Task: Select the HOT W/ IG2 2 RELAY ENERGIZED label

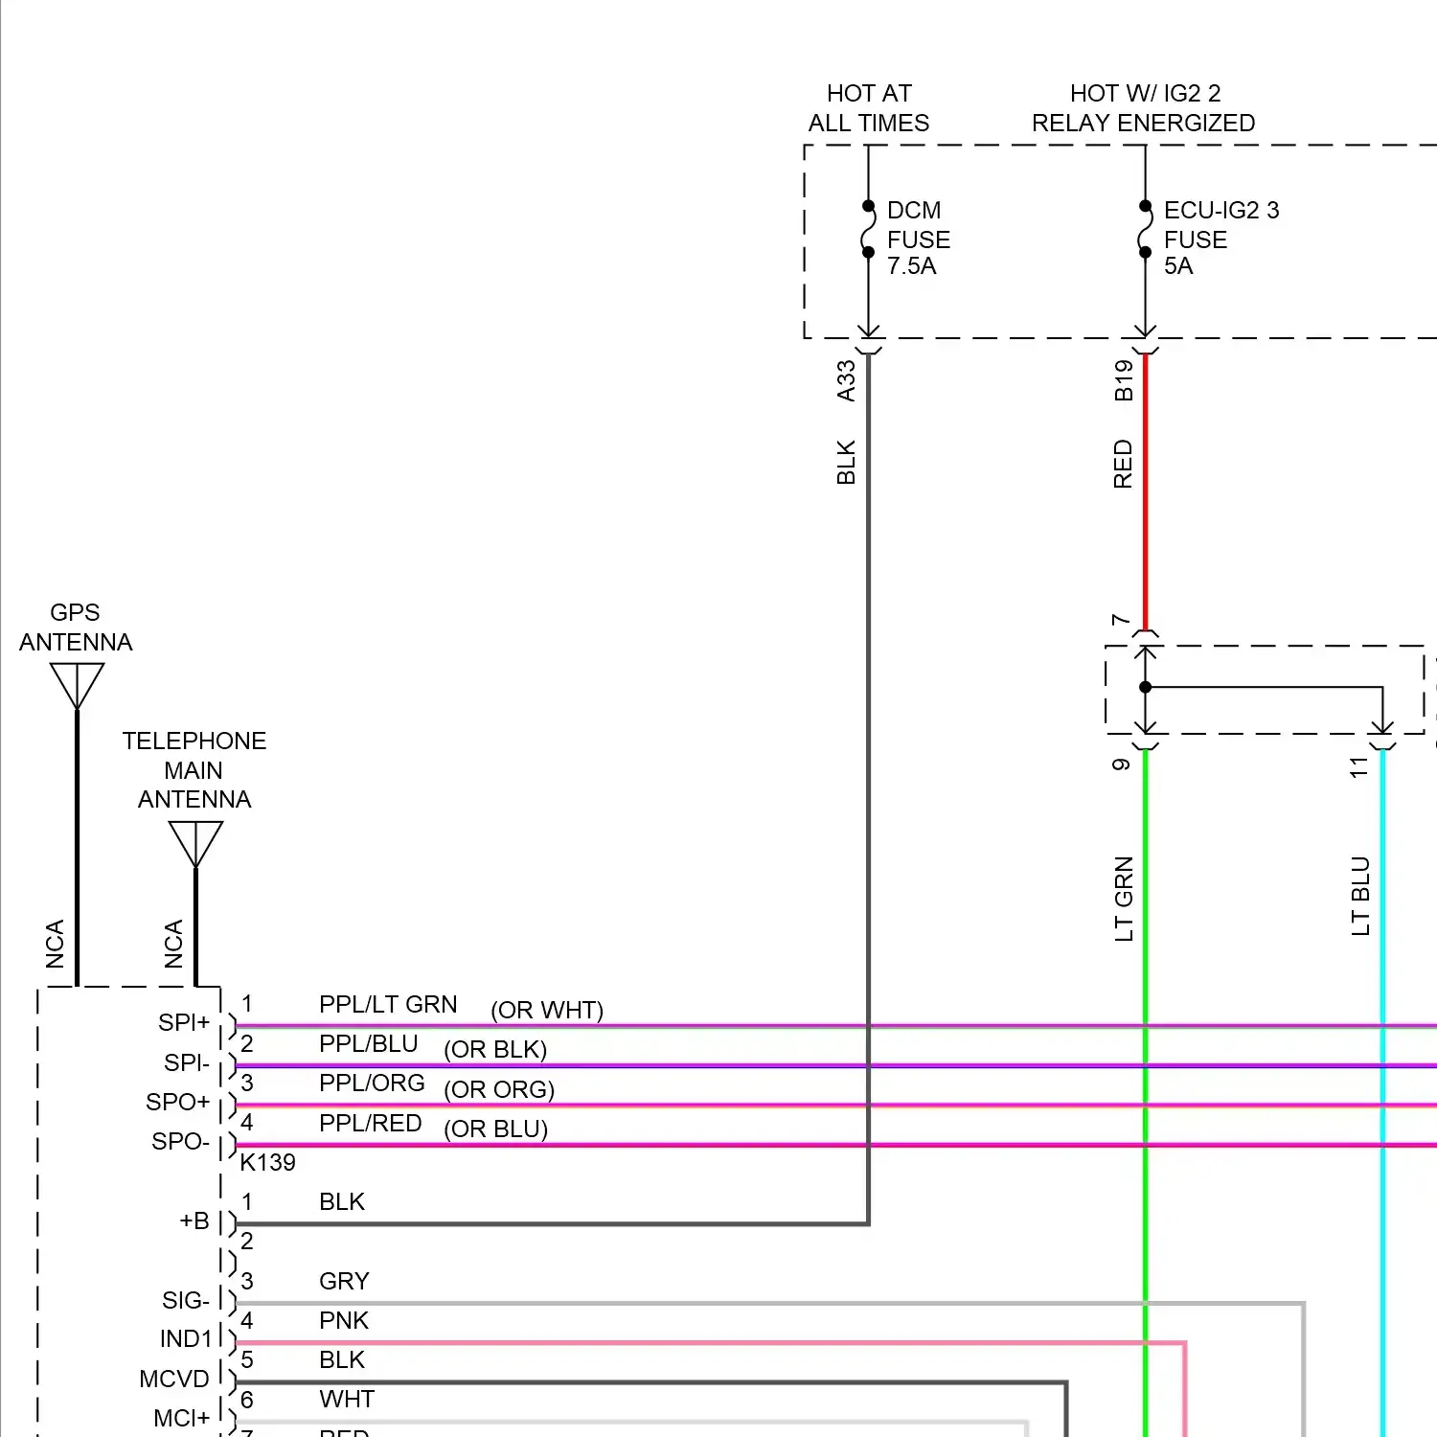Action: pyautogui.click(x=1144, y=108)
